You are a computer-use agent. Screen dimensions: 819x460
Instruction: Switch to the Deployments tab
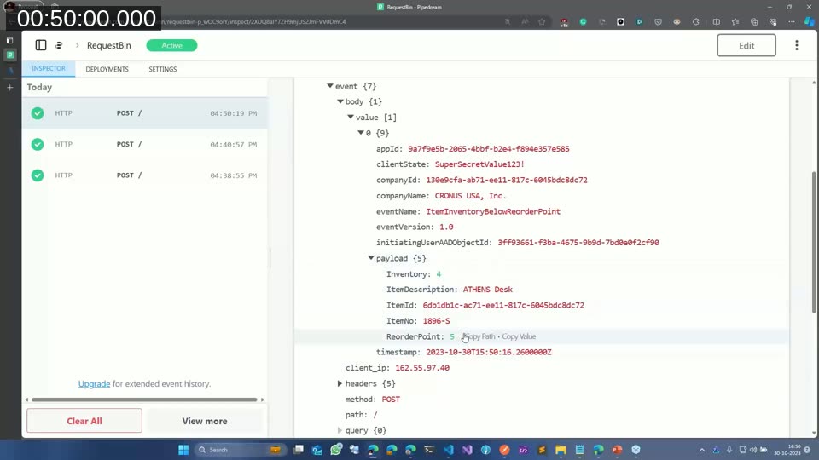[x=107, y=69]
